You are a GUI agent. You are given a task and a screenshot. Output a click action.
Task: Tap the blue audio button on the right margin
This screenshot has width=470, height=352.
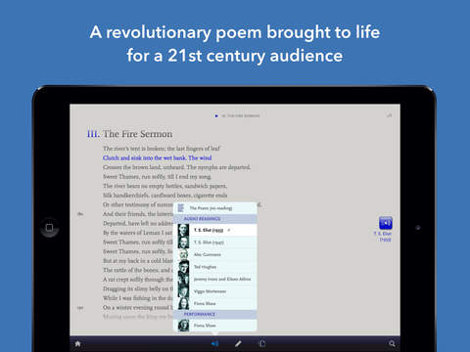386,223
